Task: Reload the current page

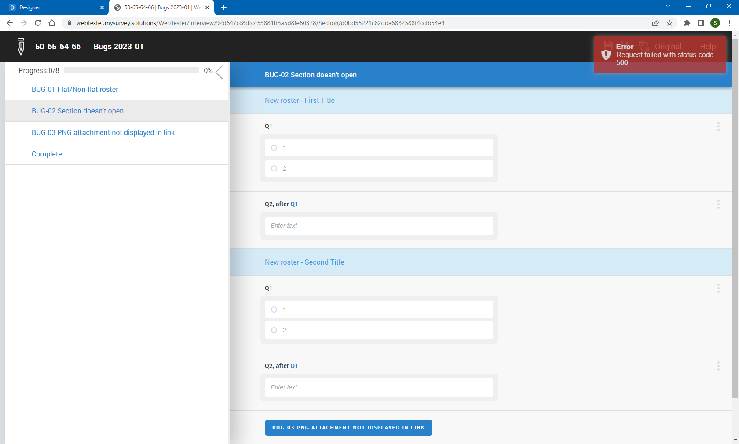Action: pyautogui.click(x=38, y=23)
